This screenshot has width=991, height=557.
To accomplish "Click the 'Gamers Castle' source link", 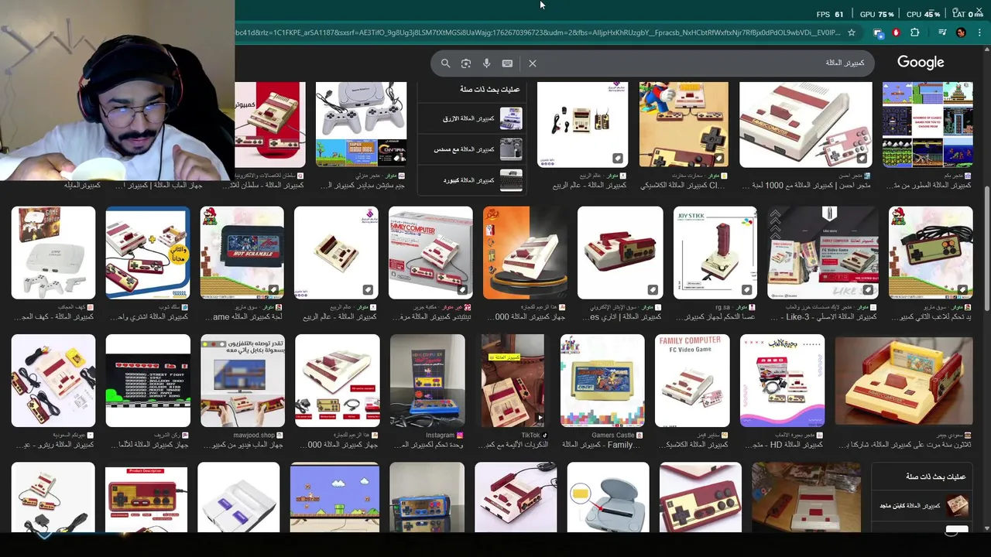I will click(x=612, y=436).
